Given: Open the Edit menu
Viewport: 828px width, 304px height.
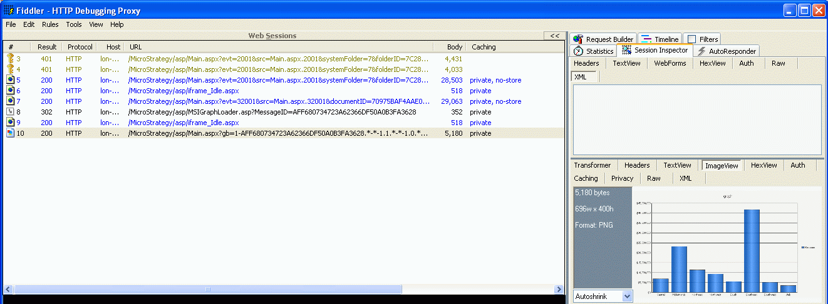Looking at the screenshot, I should tap(29, 24).
